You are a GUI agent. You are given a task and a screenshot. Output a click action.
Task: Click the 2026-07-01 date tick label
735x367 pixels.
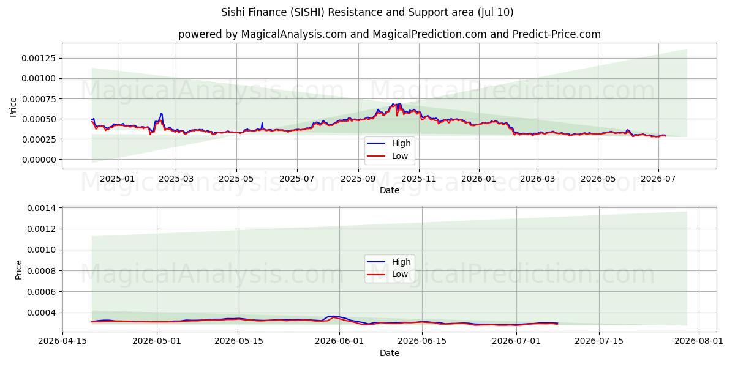point(516,341)
